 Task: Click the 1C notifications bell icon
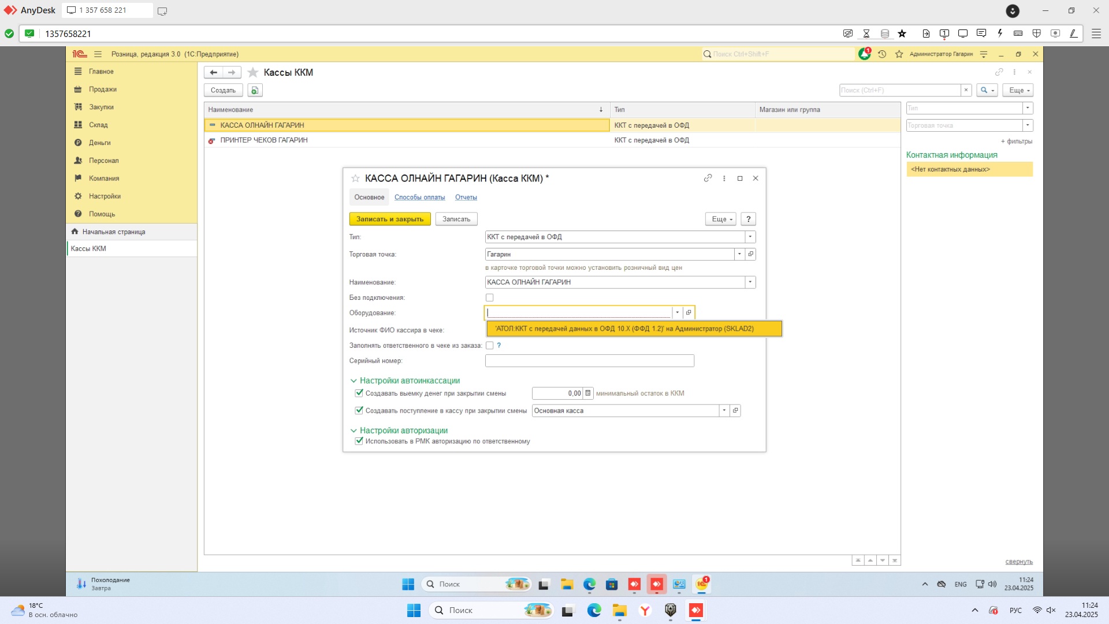pyautogui.click(x=864, y=54)
